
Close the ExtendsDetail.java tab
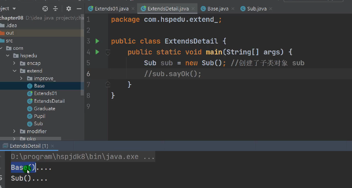[x=193, y=9]
